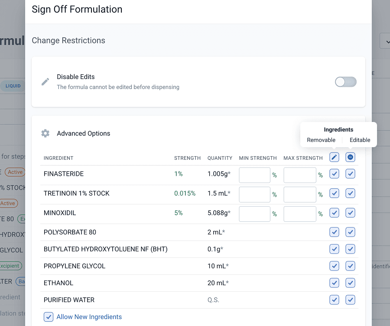Screen dimensions: 390x326
Task: Click the 5.088g* quantity value
Action: tap(219, 213)
